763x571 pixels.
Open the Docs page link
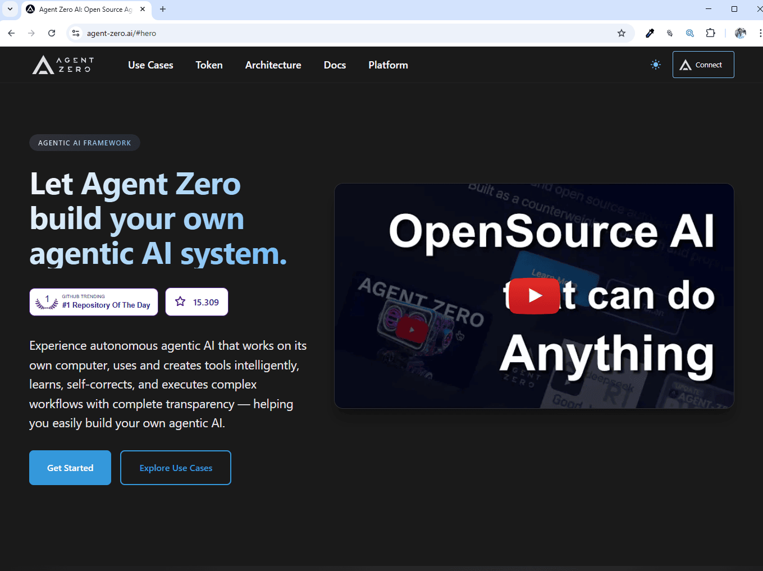335,65
